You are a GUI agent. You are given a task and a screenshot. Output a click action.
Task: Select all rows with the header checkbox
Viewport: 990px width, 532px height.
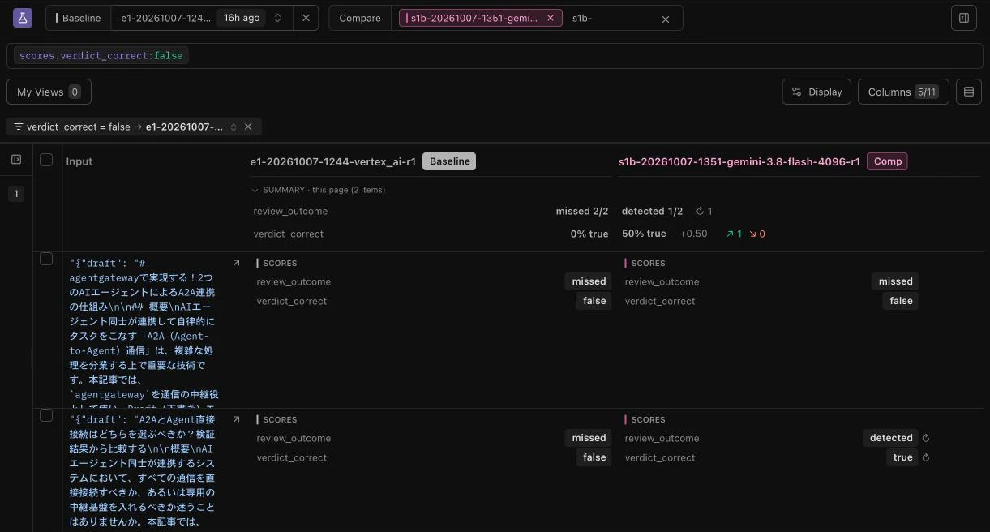coord(46,160)
